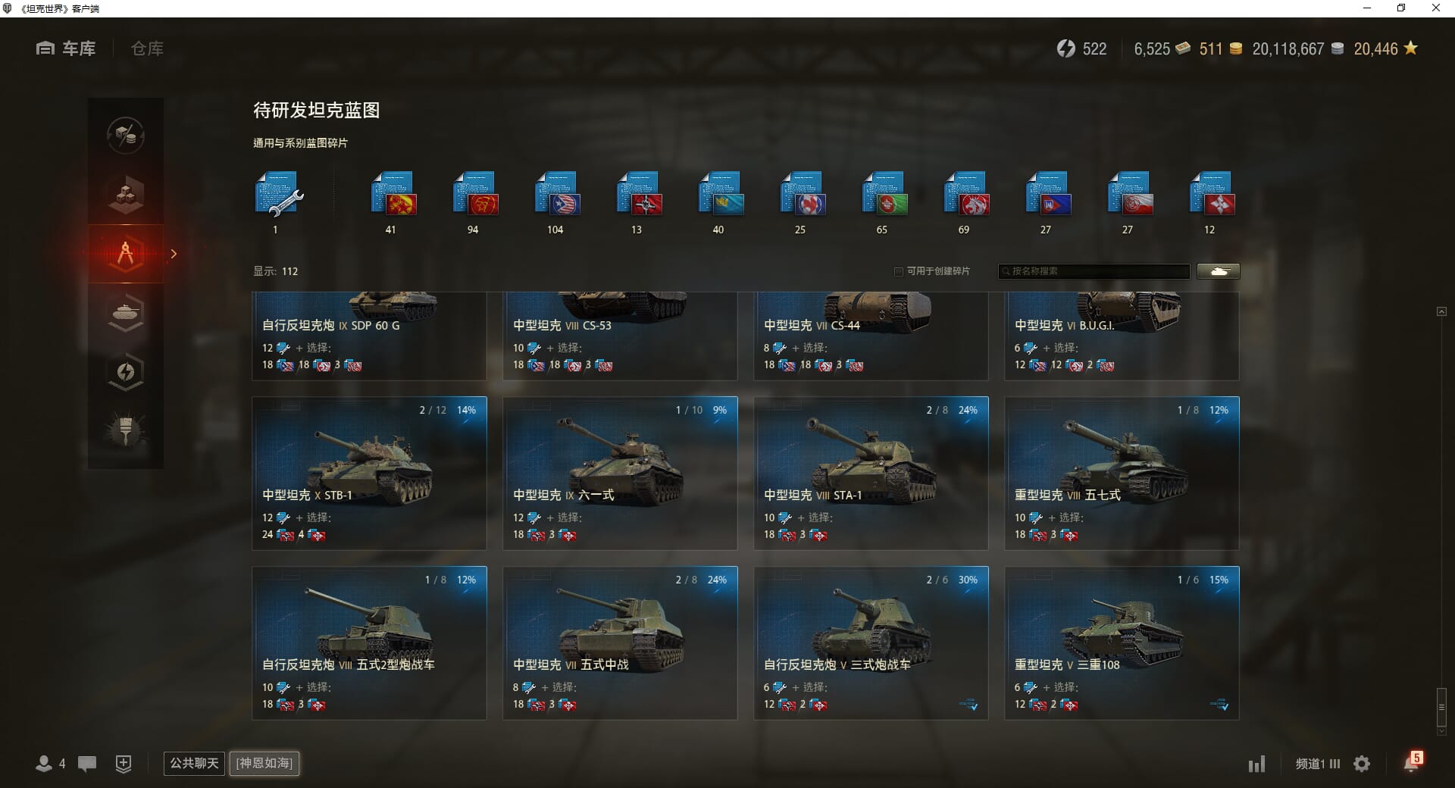The height and width of the screenshot is (788, 1455).
Task: Expand the sidebar arrow next to blueprints
Action: 174,254
